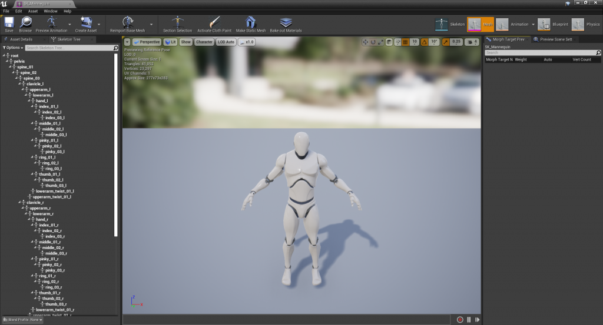Select the spine_03 bone in the tree
Image resolution: width=603 pixels, height=325 pixels.
(x=31, y=78)
